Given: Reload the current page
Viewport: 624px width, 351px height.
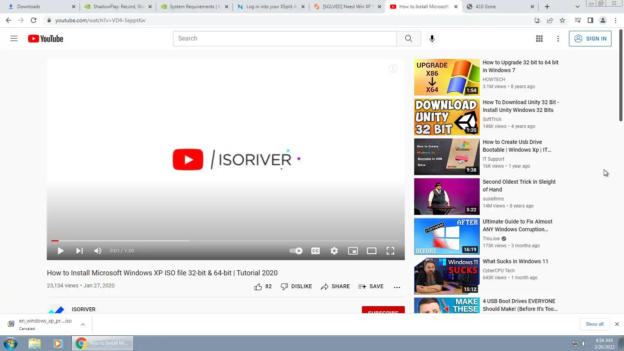Looking at the screenshot, I should tap(34, 20).
